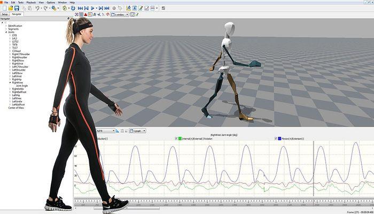The height and width of the screenshot is (214, 374).
Task: Expand the Identification tree node
Action: (6, 26)
